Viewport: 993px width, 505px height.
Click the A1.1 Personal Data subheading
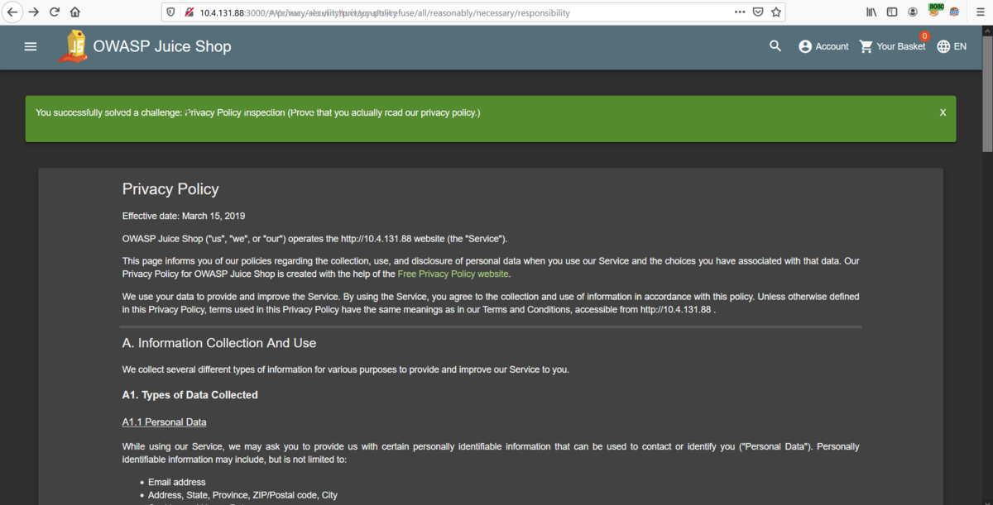[x=165, y=422]
